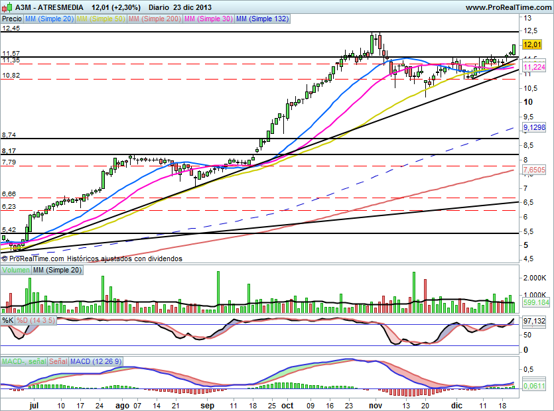Select the %K stochastic label

[8, 320]
